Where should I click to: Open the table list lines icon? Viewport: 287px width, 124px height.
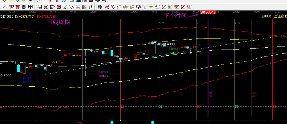pos(100,7)
